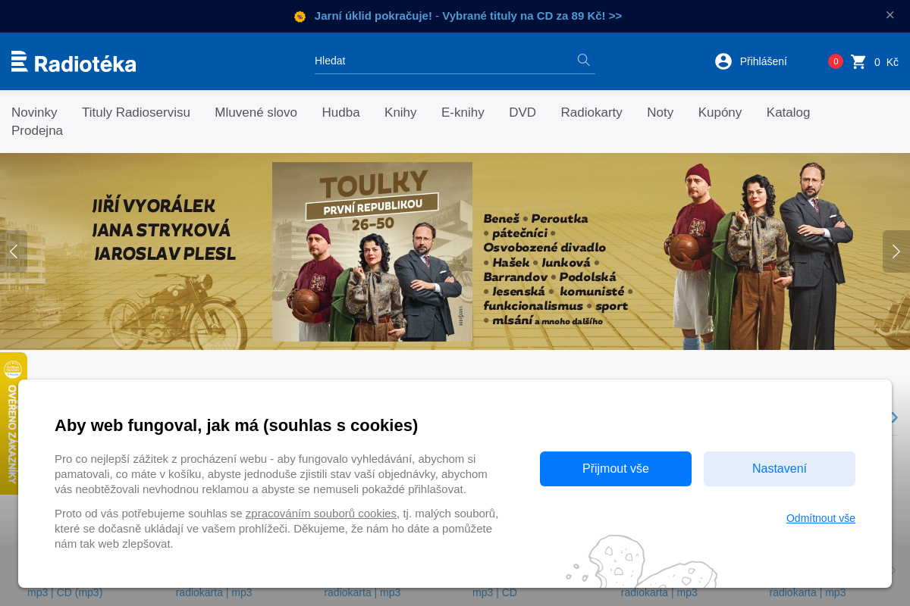Click the Jarní úklid promo link
The image size is (910, 606).
pos(468,16)
